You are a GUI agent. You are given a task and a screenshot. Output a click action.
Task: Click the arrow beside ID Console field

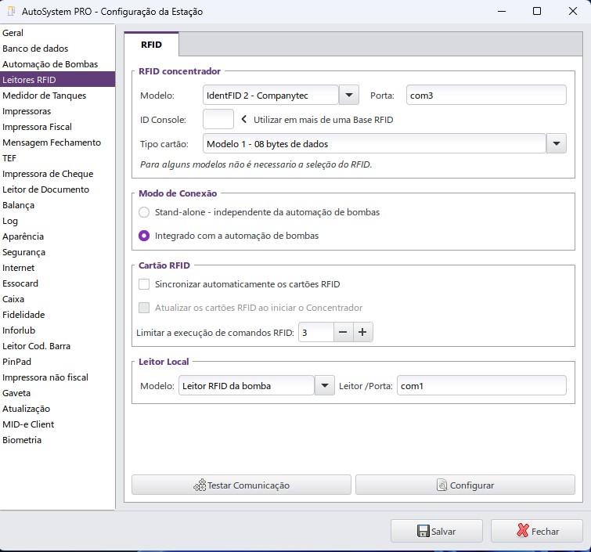click(243, 120)
